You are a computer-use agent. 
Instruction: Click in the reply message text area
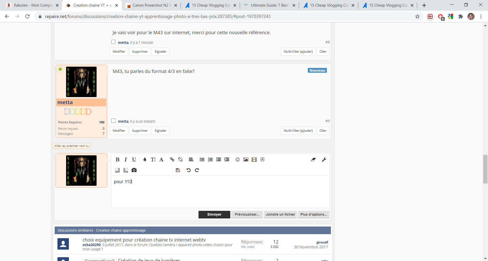(220, 192)
